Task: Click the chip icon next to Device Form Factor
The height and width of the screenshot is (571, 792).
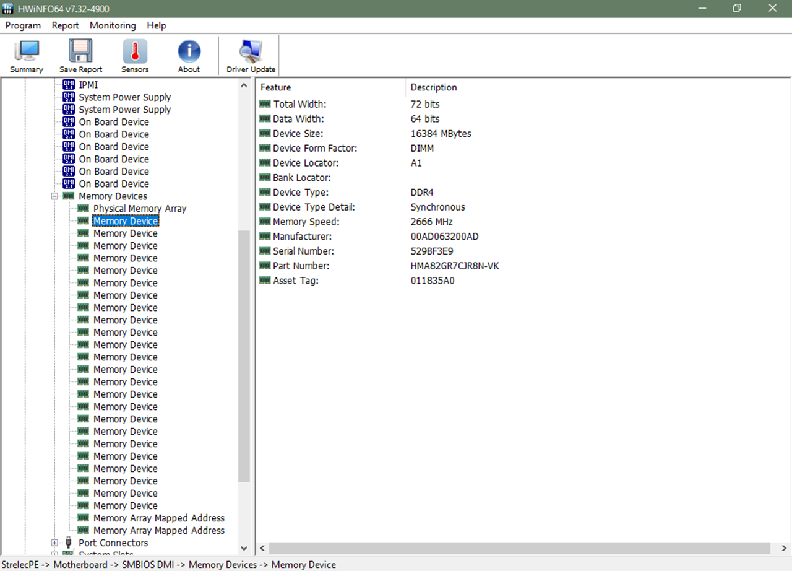Action: (x=265, y=149)
